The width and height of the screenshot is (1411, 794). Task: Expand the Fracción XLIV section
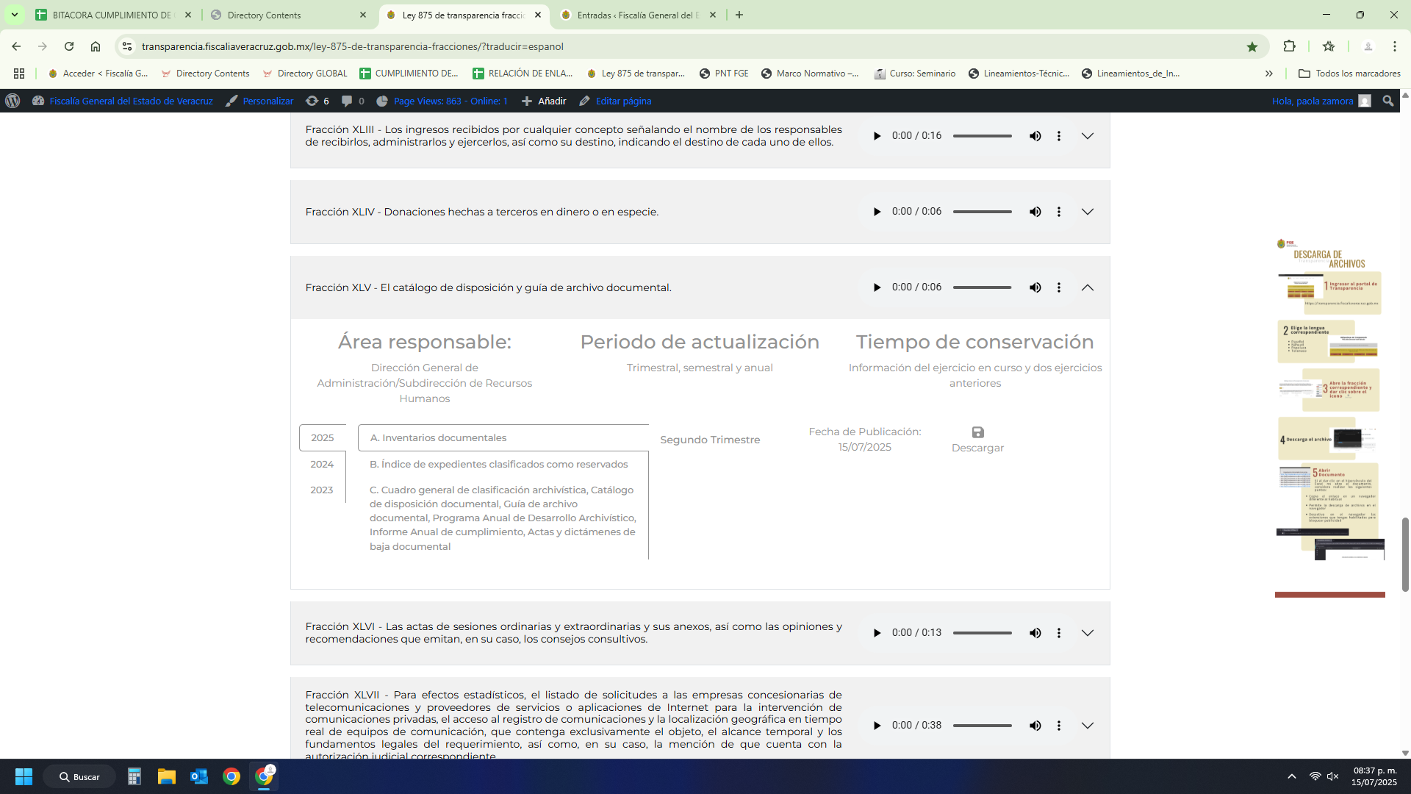tap(1088, 212)
